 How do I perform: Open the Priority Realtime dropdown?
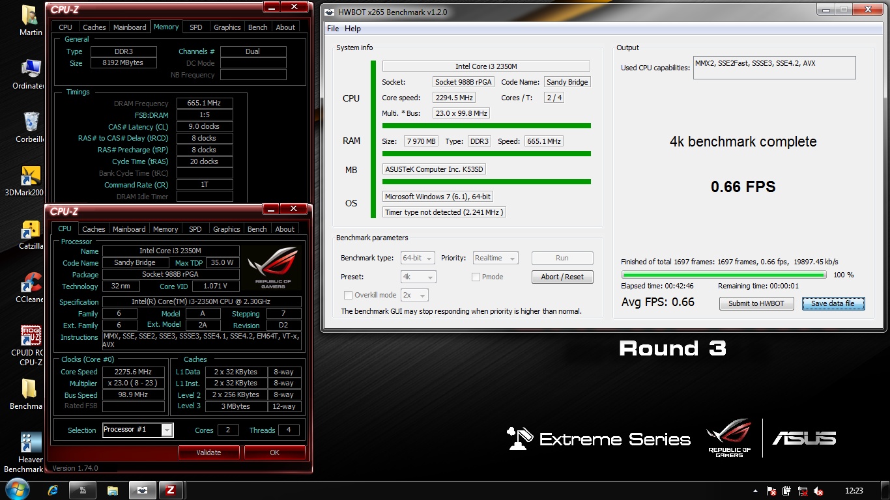click(495, 258)
